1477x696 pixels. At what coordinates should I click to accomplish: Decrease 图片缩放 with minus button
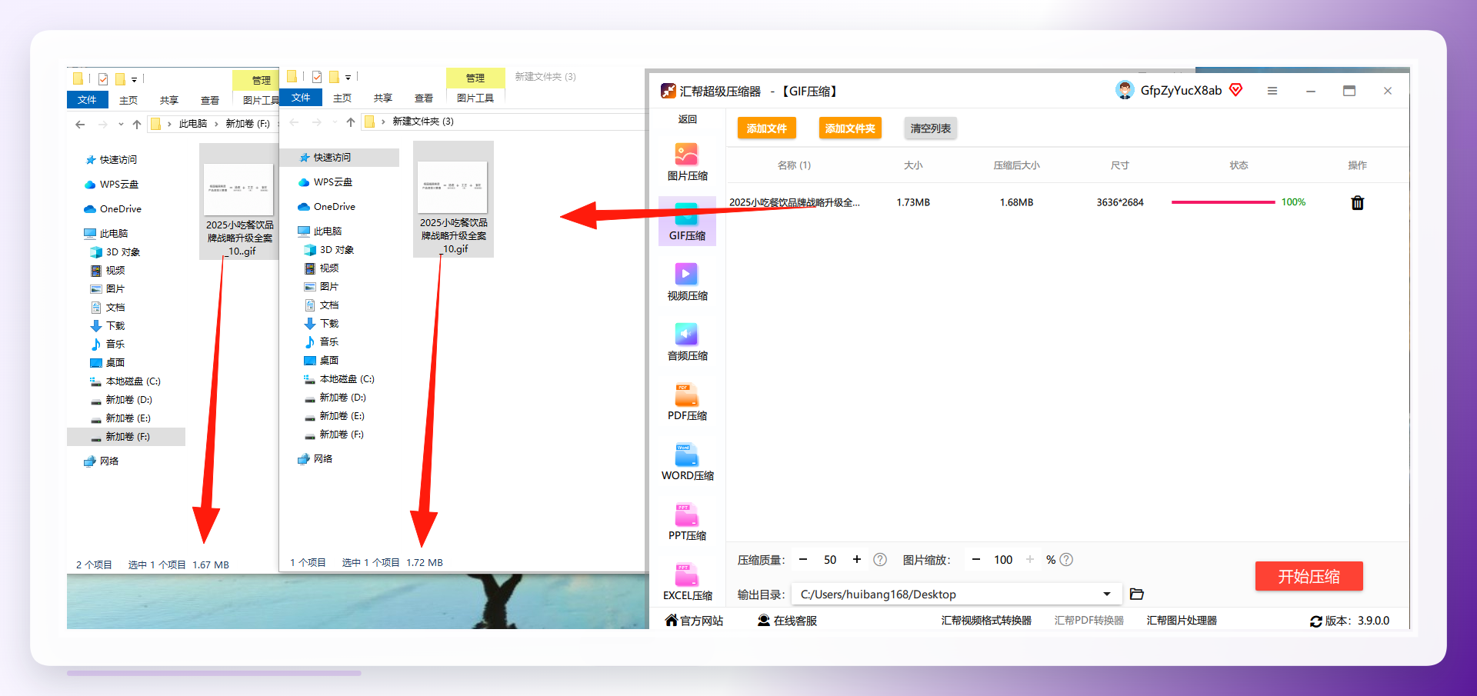point(976,560)
